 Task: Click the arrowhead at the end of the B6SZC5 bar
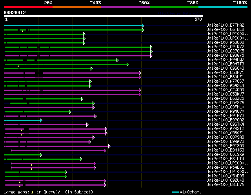coord(82,99)
